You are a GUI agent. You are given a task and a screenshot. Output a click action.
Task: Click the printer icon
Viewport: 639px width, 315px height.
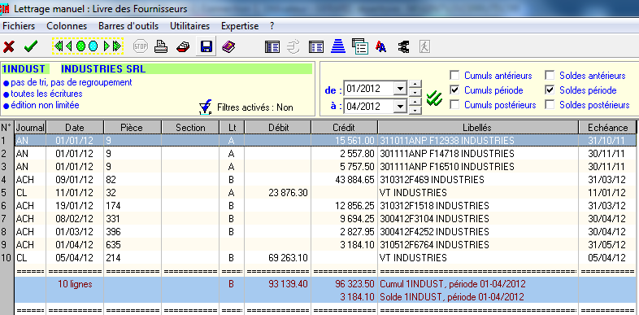[x=161, y=46]
